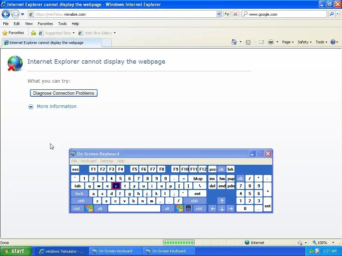Click the down arrow key

coord(222,209)
